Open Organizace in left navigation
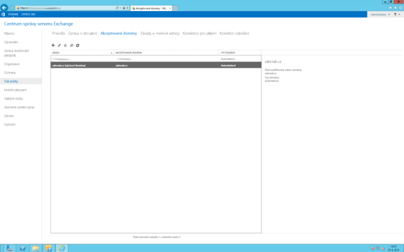This screenshot has width=404, height=252. [x=12, y=64]
